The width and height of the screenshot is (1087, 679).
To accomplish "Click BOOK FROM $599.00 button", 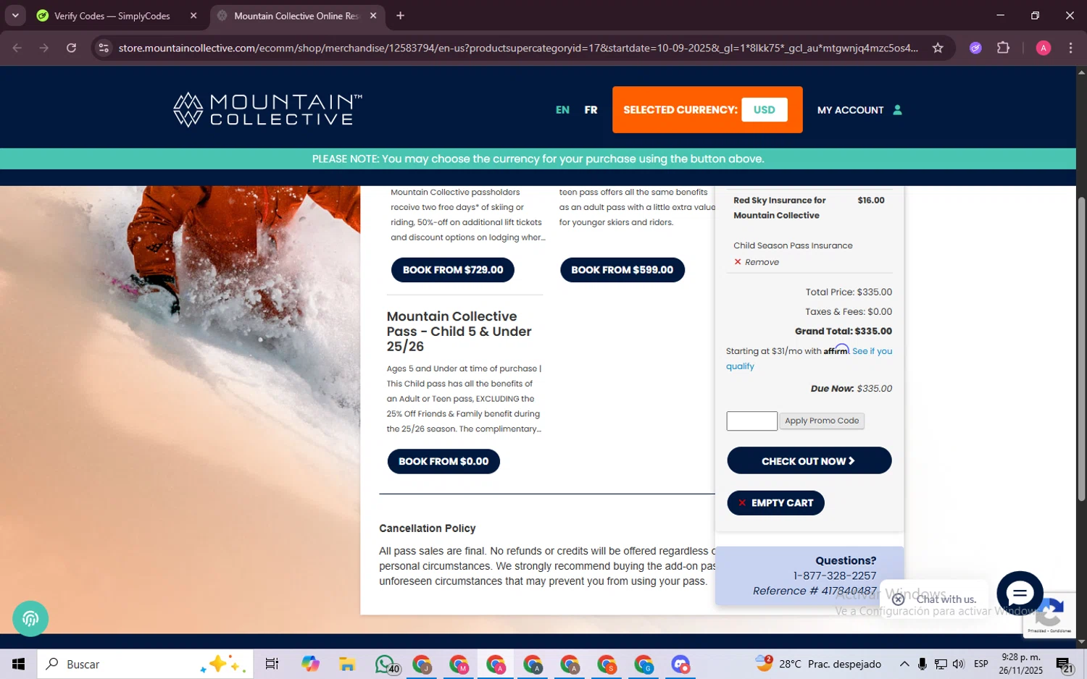I will click(622, 270).
